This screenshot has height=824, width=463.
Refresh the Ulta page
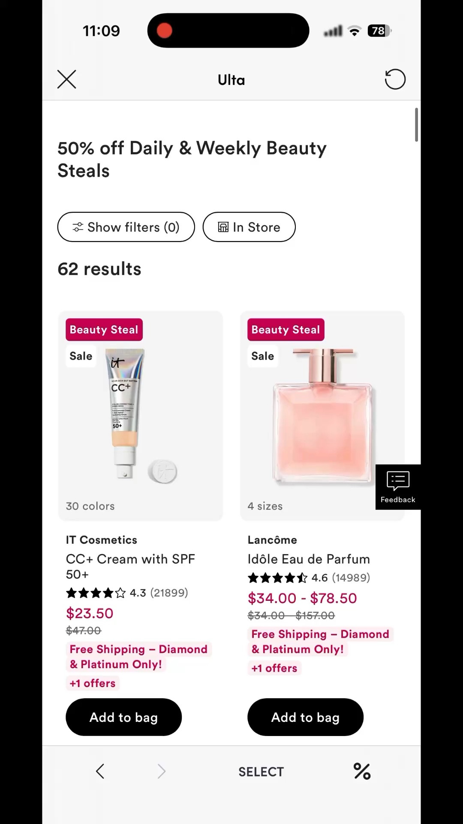click(395, 79)
